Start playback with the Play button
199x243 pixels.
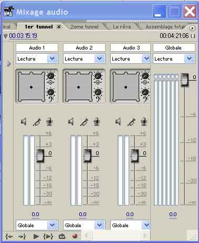pyautogui.click(x=36, y=236)
